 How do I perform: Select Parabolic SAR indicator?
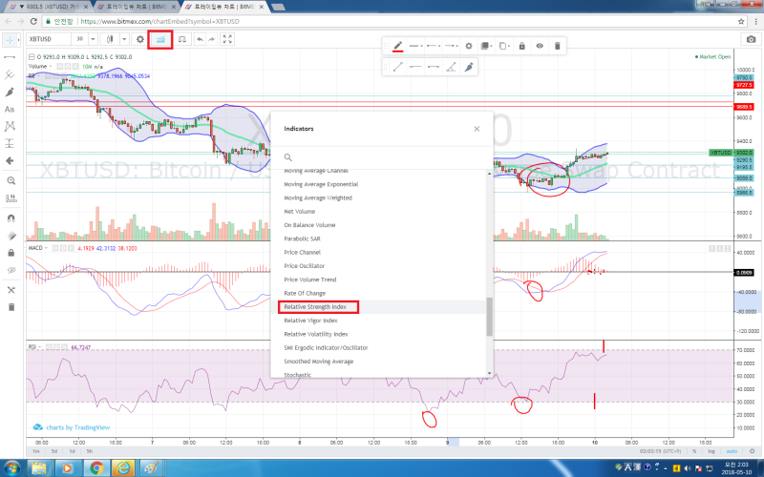302,238
